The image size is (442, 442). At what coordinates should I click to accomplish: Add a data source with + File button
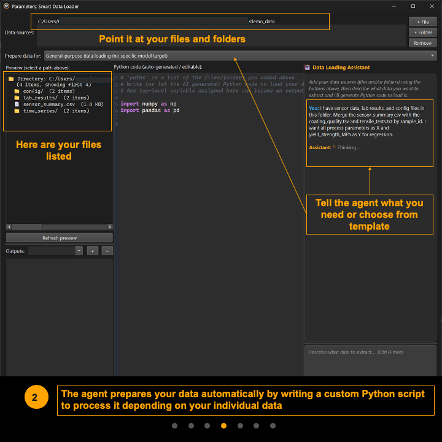coord(422,21)
